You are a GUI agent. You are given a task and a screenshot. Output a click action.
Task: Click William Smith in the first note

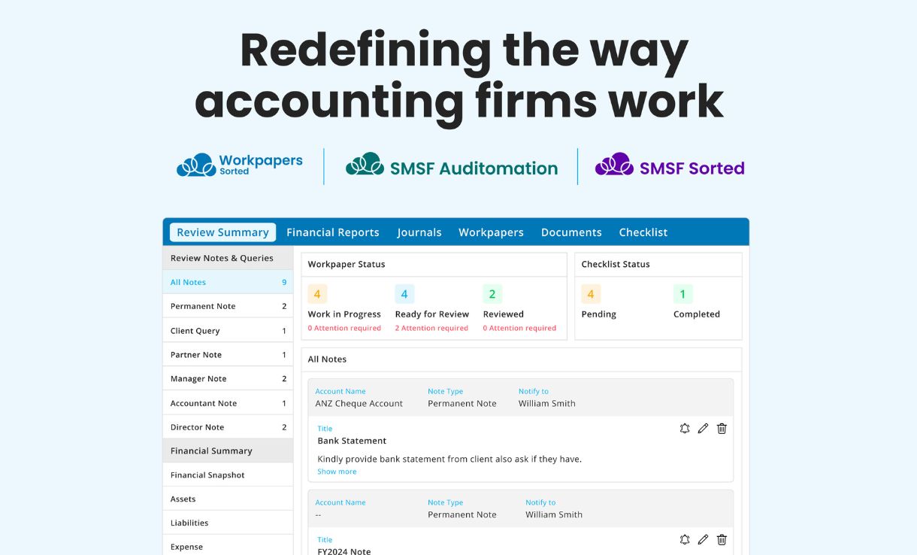click(547, 404)
